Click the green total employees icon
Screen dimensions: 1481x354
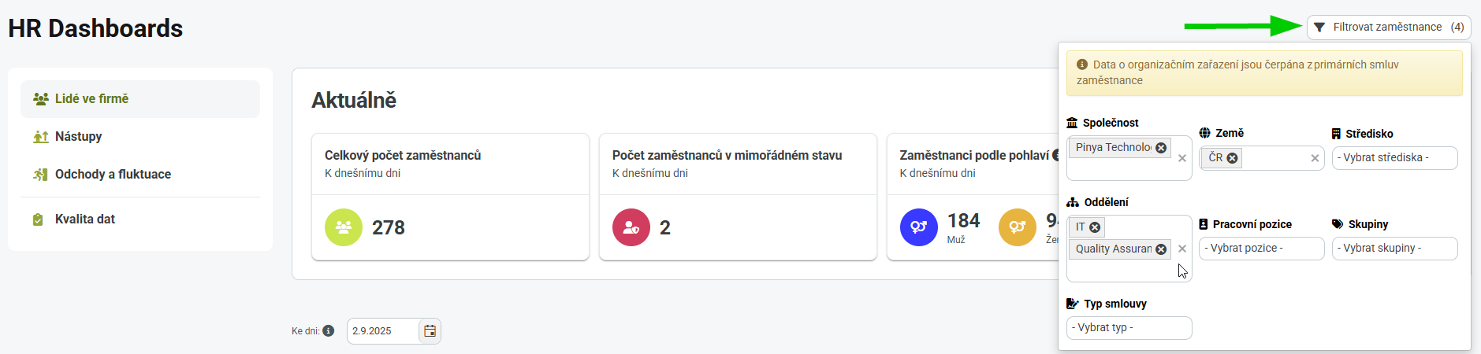tap(344, 227)
